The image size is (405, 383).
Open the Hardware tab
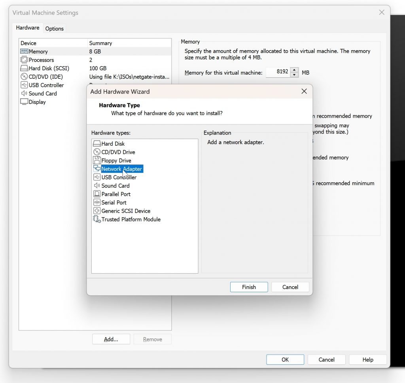point(28,28)
